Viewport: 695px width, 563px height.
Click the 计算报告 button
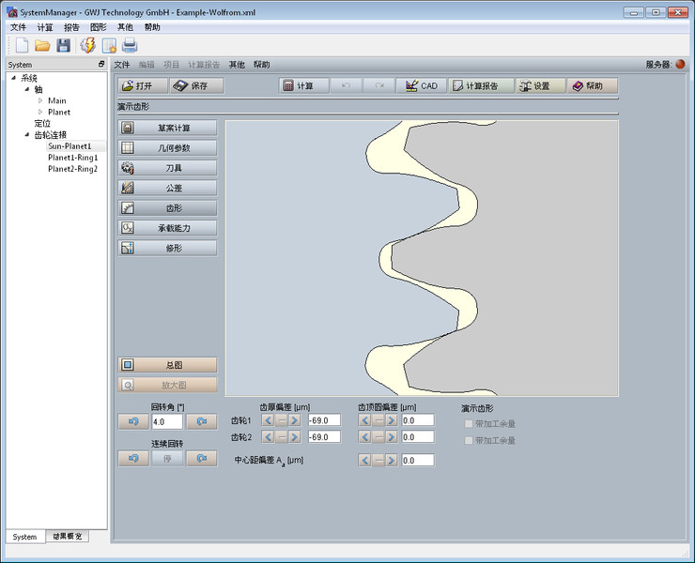click(480, 85)
